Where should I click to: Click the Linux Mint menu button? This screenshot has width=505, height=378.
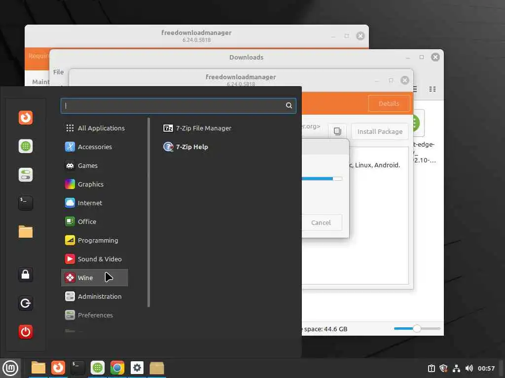point(10,368)
